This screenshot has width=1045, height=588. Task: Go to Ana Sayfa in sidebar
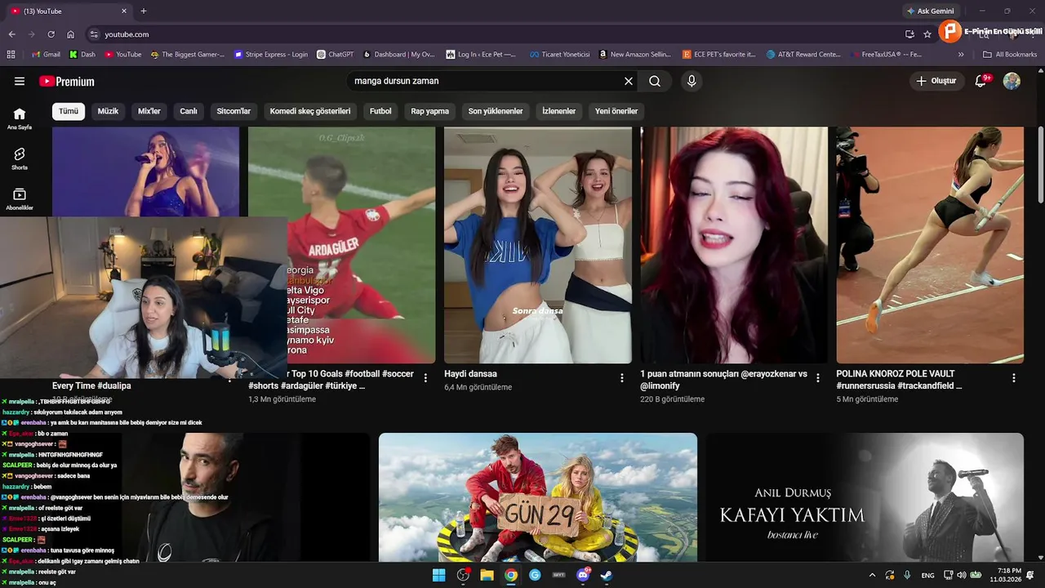point(20,118)
